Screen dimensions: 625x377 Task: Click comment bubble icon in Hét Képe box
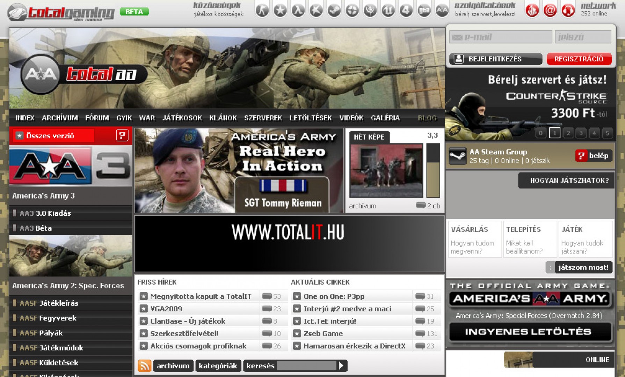click(421, 205)
